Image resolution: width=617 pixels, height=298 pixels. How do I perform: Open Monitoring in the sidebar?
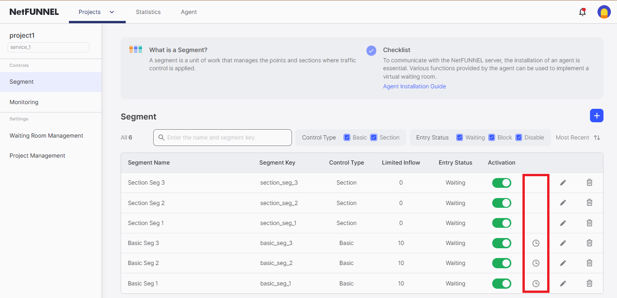24,102
